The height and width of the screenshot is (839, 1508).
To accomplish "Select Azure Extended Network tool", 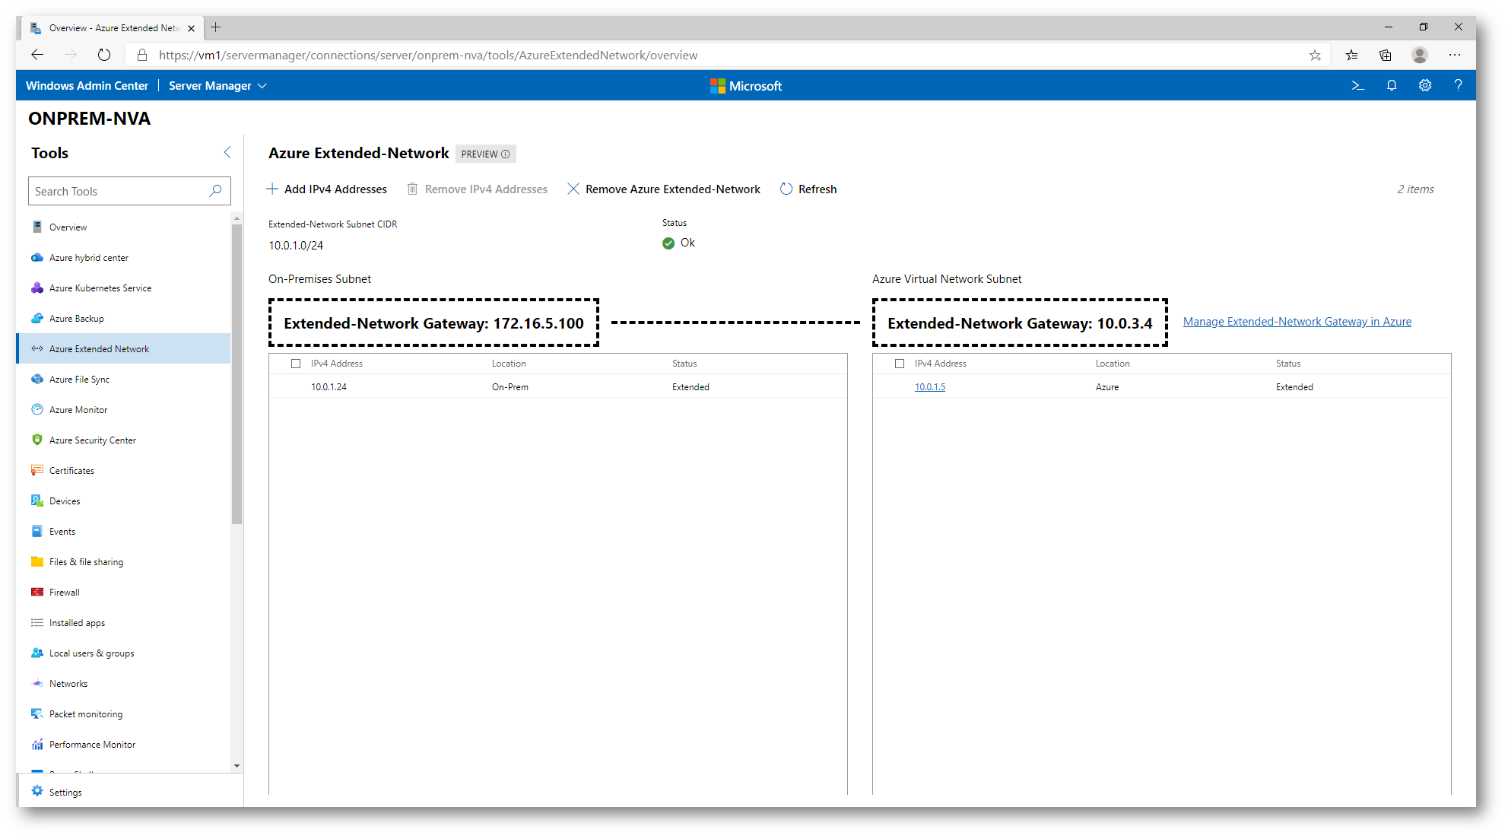I will (124, 348).
